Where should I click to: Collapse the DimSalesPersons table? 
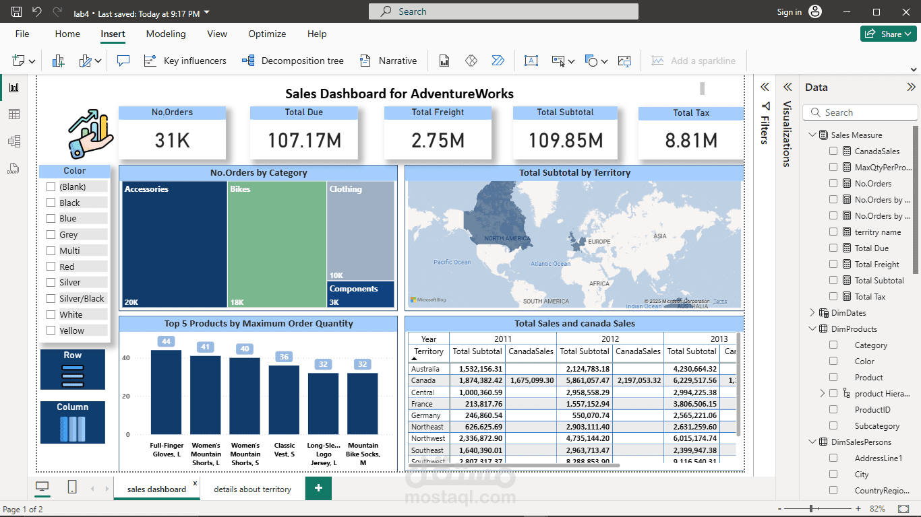(x=812, y=442)
